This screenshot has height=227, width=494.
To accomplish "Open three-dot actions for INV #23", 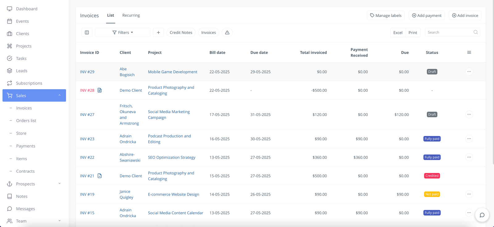I will (x=469, y=139).
